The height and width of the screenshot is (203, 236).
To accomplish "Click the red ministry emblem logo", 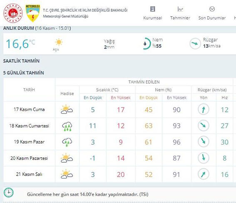I will point(13,13).
